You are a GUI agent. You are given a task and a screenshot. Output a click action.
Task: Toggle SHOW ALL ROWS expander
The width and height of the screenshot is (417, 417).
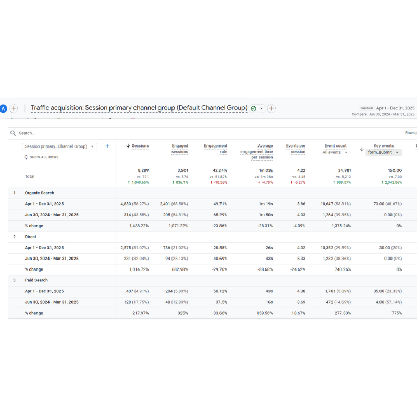click(x=41, y=157)
